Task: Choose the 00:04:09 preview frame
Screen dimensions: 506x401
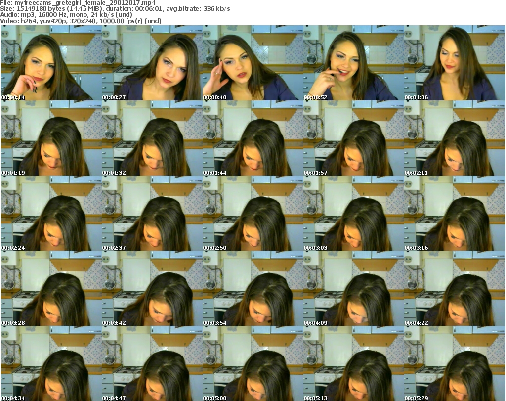Action: (354, 288)
